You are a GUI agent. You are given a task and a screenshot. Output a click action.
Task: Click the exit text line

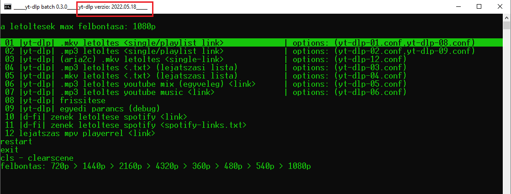pos(10,150)
